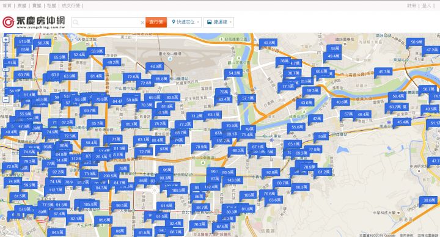Open the 註冊 sign-up link

tap(412, 5)
